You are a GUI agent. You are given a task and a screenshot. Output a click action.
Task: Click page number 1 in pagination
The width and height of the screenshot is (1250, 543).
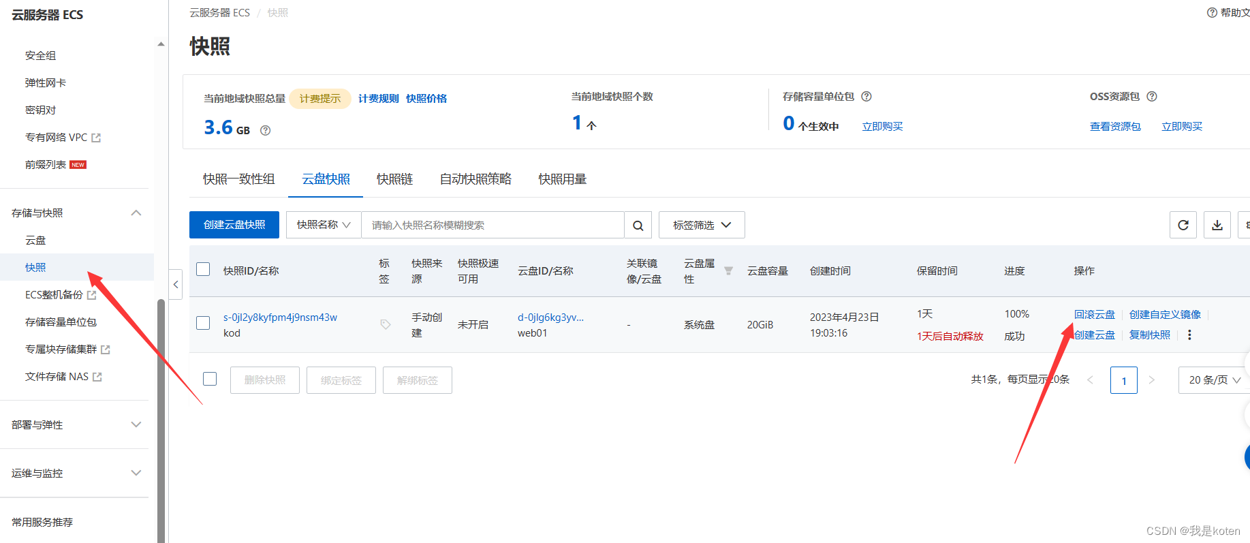[1124, 379]
